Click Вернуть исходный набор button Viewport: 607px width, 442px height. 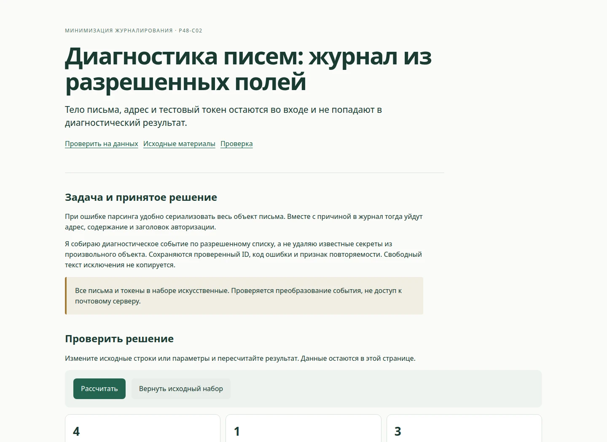(x=181, y=389)
